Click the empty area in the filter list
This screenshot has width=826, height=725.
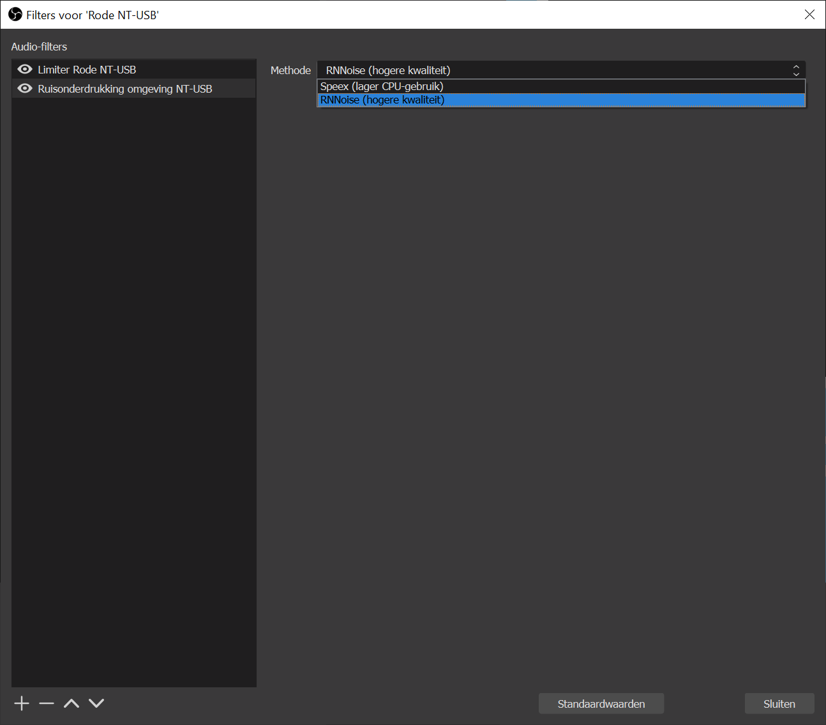[x=134, y=383]
